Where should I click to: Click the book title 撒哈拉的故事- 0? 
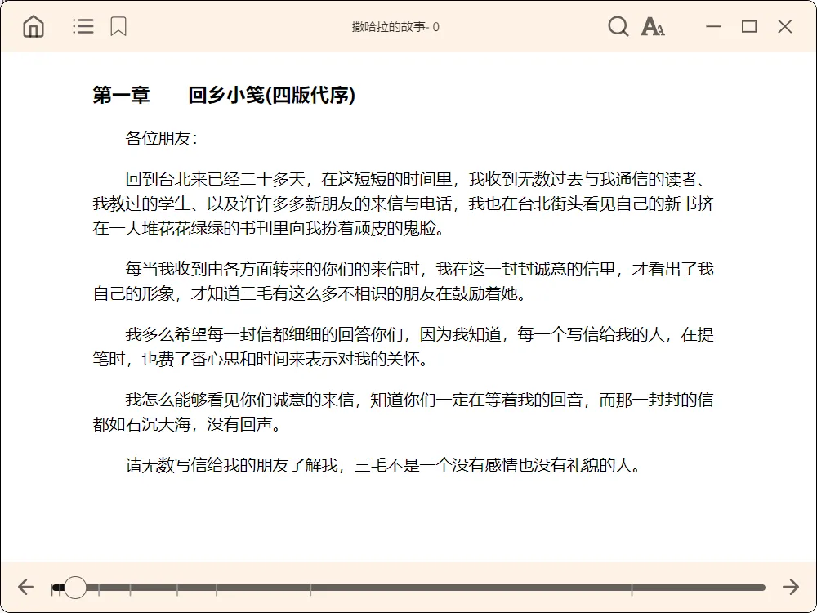[395, 27]
